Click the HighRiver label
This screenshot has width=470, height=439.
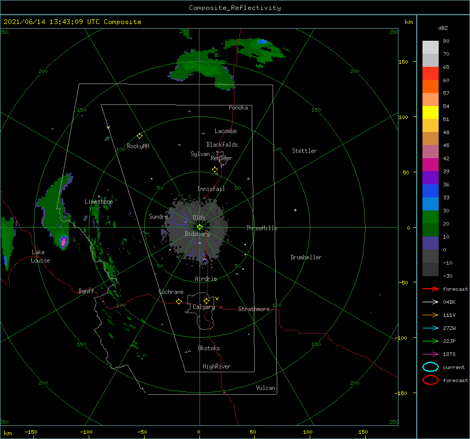[217, 366]
